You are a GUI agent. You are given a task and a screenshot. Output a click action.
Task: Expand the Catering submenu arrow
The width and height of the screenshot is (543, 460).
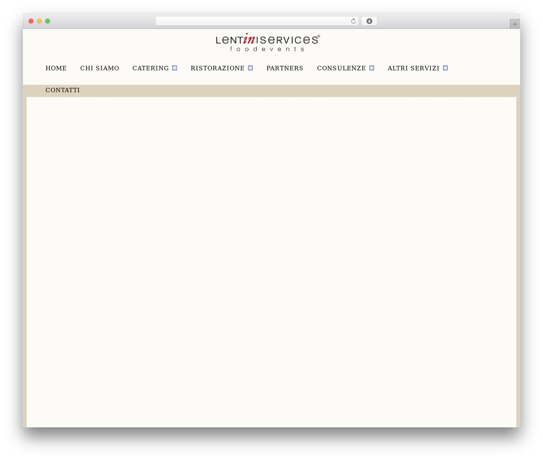pyautogui.click(x=174, y=68)
